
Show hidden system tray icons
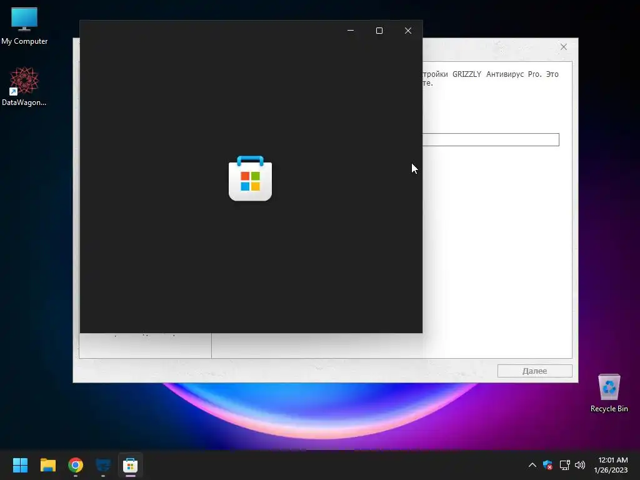[x=532, y=465]
